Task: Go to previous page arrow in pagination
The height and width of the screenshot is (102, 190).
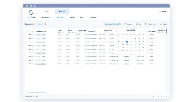Action: pos(154,96)
